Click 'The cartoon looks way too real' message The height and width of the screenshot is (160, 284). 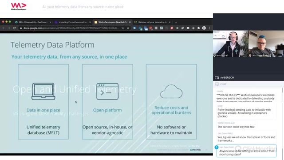coord(236,125)
